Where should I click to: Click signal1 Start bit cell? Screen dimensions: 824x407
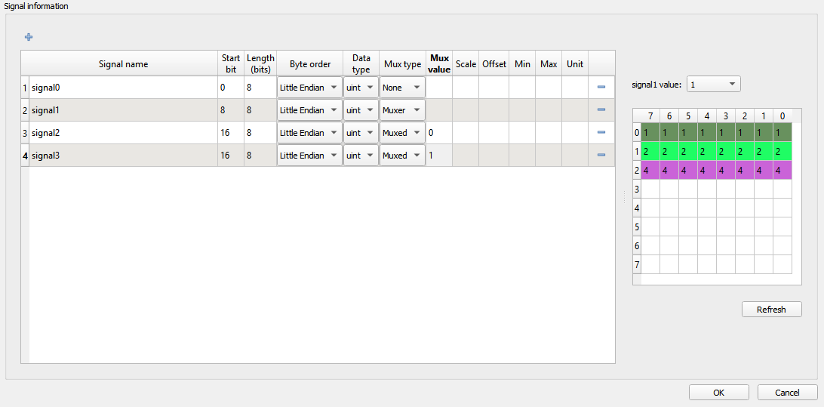pyautogui.click(x=230, y=110)
